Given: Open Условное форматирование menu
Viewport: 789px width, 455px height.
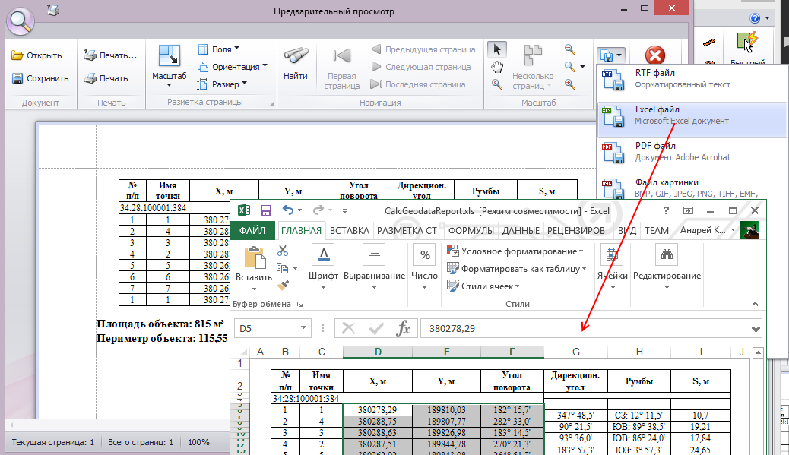Looking at the screenshot, I should (x=515, y=251).
